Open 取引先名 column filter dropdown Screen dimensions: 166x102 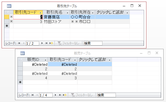click(x=67, y=13)
